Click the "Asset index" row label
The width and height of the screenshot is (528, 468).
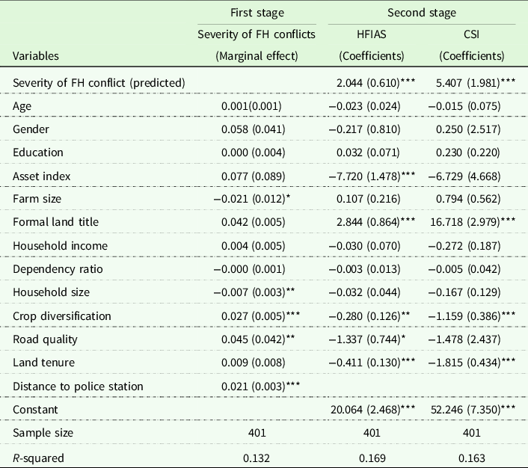point(39,176)
